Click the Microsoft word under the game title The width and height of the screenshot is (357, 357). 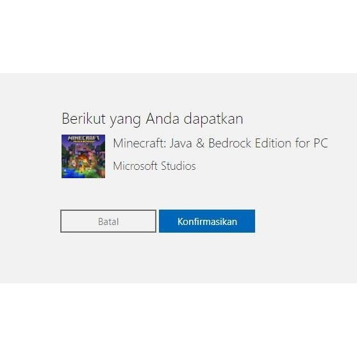pos(135,166)
